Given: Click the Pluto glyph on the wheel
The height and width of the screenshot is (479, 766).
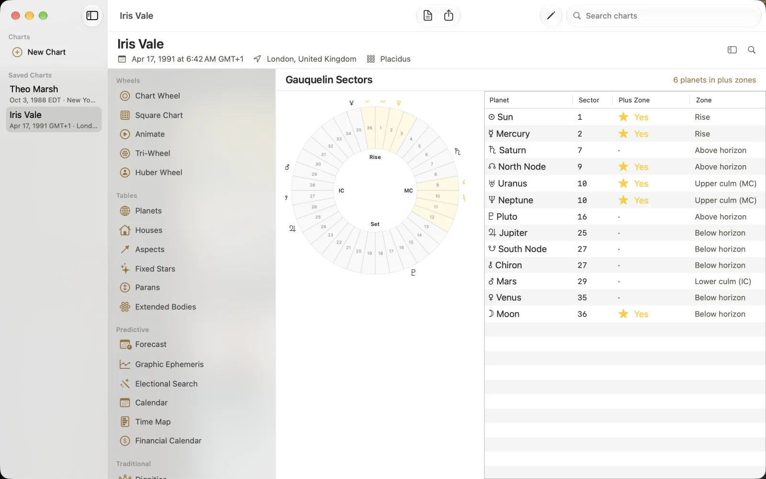Looking at the screenshot, I should (413, 273).
